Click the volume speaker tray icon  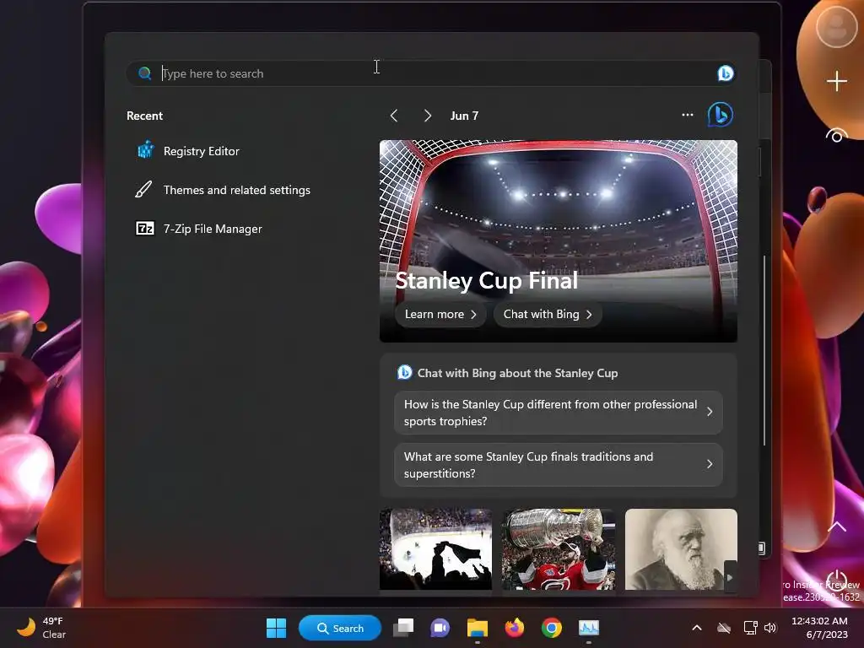(x=770, y=628)
